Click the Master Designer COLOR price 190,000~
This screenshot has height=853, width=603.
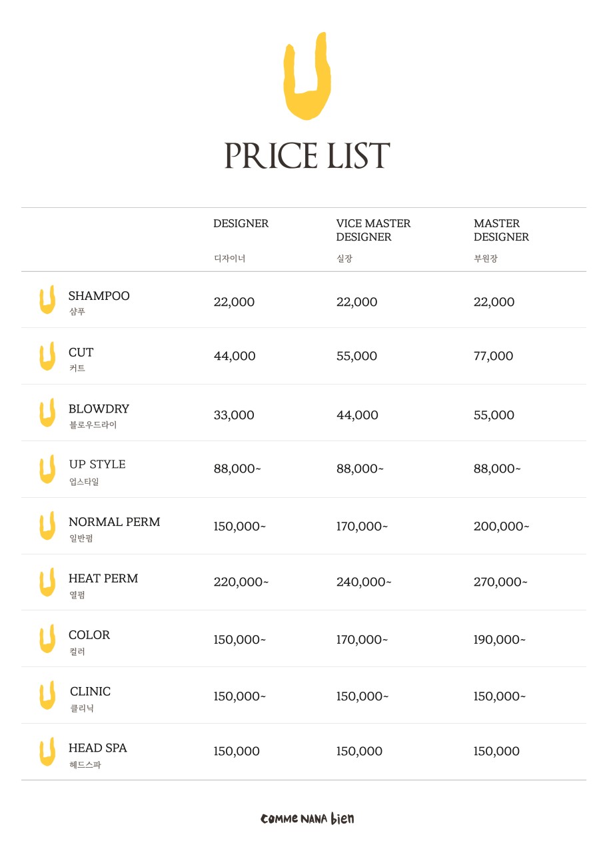coord(500,640)
